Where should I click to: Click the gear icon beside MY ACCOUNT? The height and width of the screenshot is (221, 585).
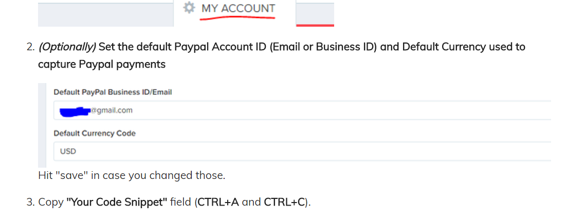pyautogui.click(x=189, y=8)
